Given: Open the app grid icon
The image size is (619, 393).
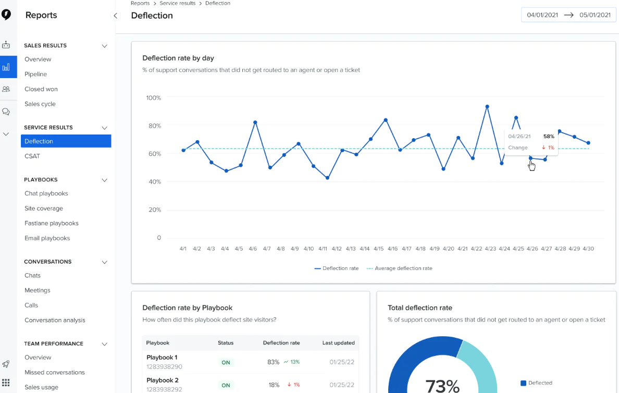Looking at the screenshot, I should [6, 383].
